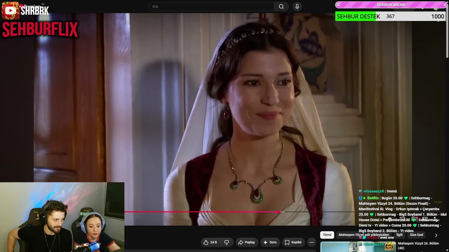Show more filter chips with the right chevron
The image size is (449, 252).
(x=436, y=235)
